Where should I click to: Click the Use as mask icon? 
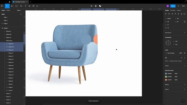(96, 6)
